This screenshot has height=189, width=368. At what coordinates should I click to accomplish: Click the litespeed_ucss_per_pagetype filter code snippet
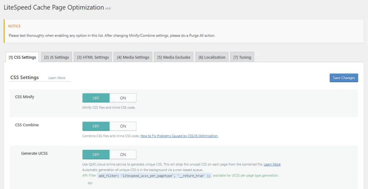(155, 176)
